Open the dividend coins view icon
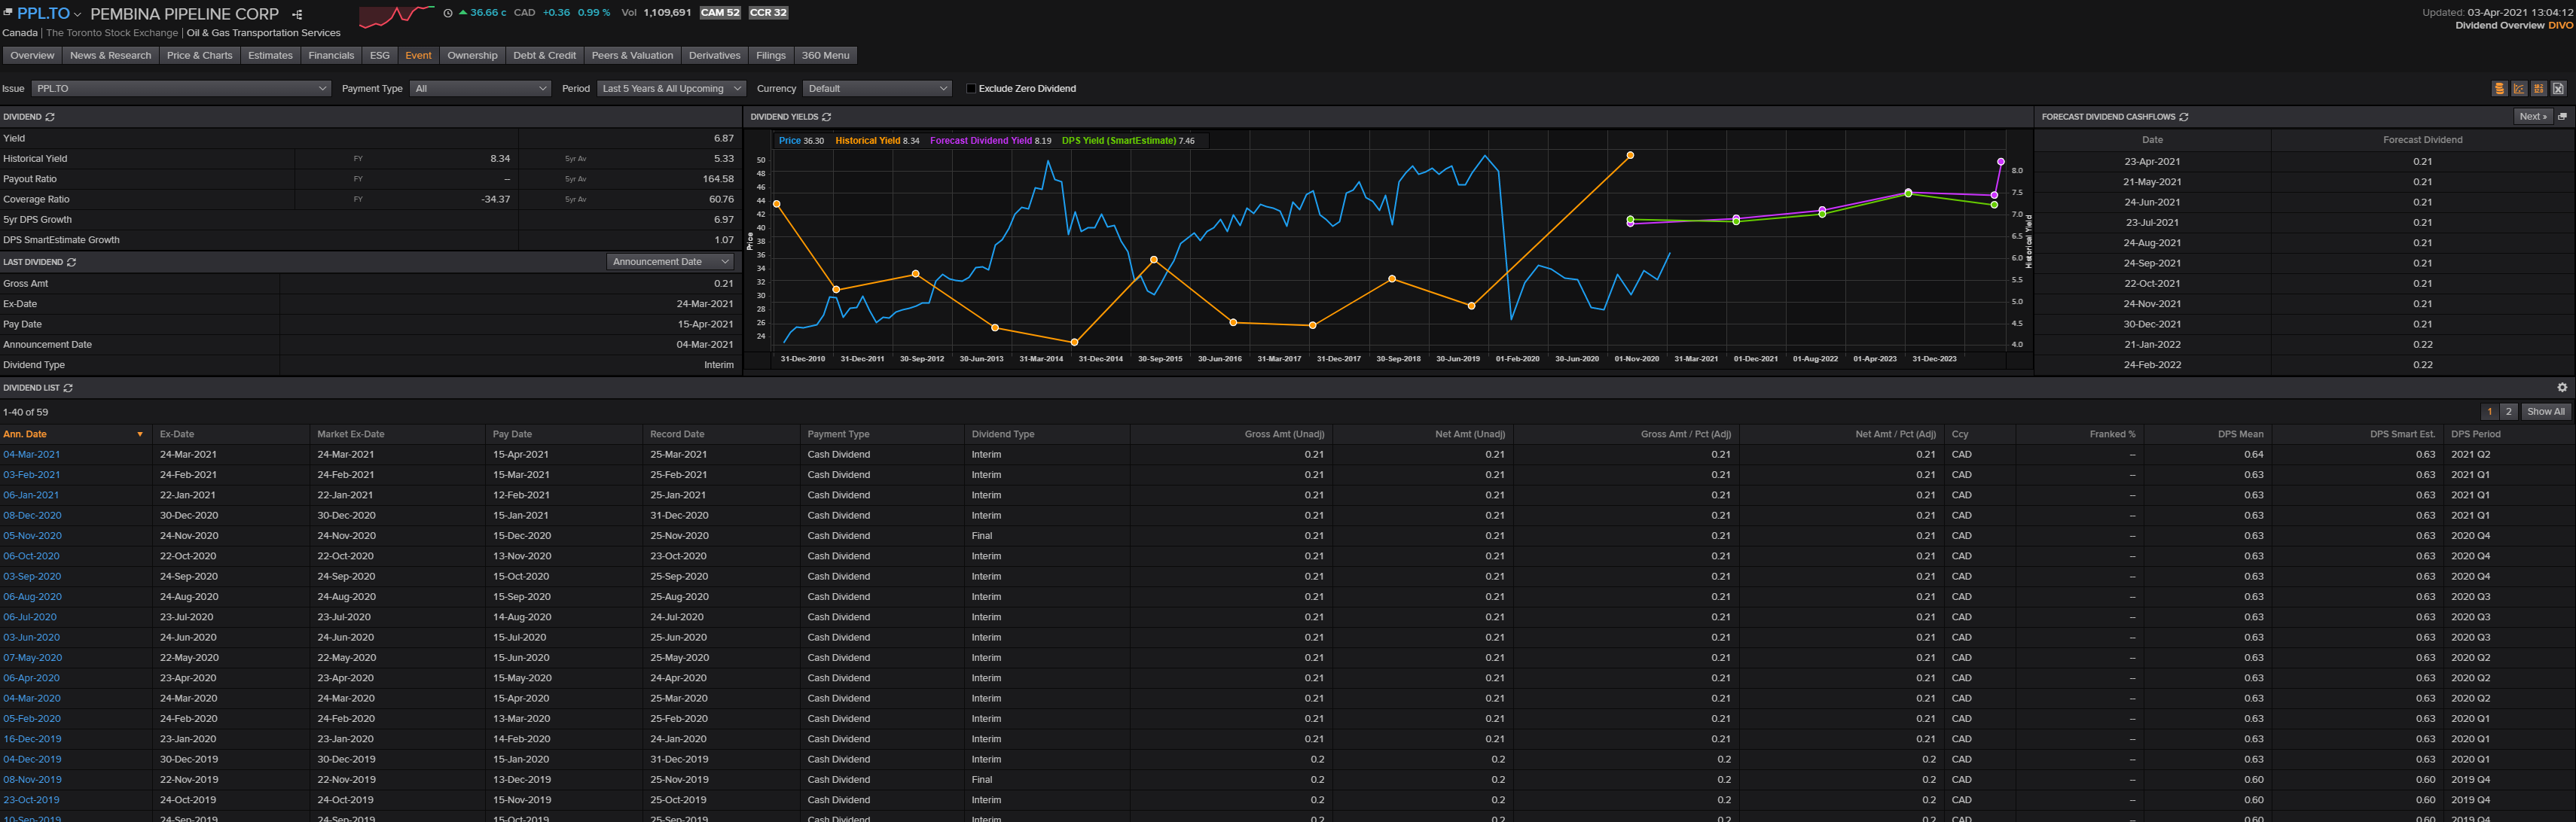Screen dimensions: 2576x822 [x=2500, y=89]
